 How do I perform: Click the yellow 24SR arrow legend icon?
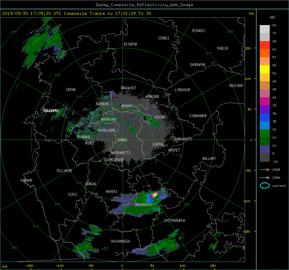[265, 170]
